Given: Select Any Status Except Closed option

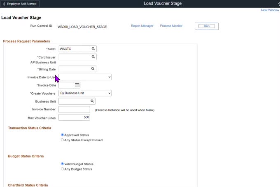Looking at the screenshot, I should pos(62,140).
